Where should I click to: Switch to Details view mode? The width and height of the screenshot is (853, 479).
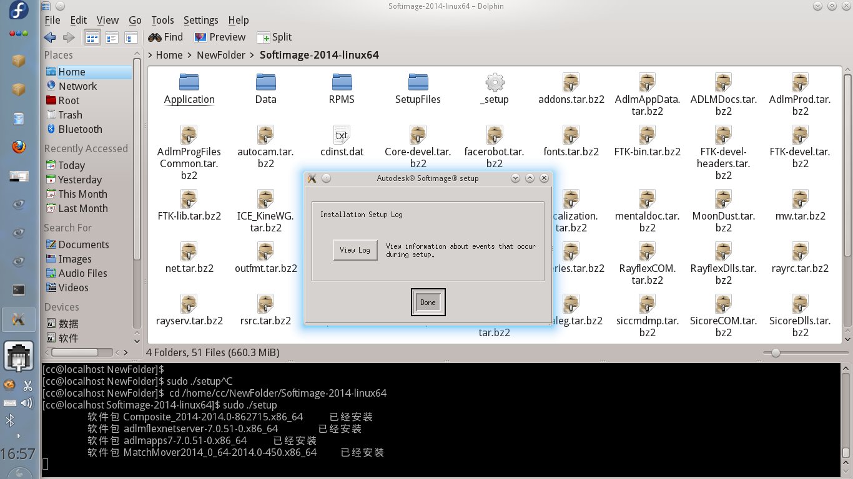click(131, 37)
